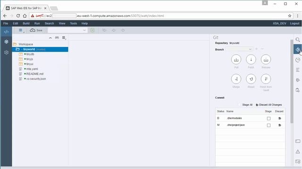
Task: Open the console icon at bottom right
Action: [x=298, y=141]
